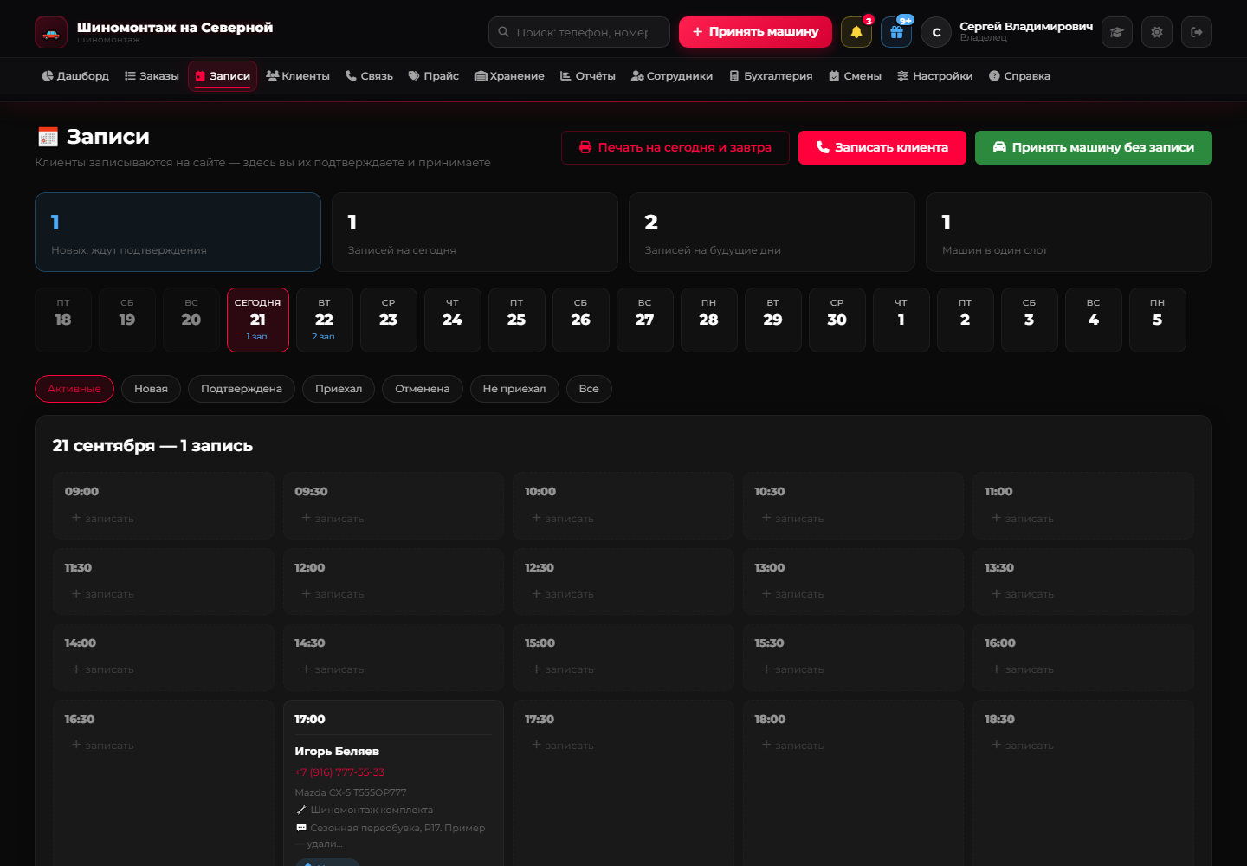The width and height of the screenshot is (1247, 866).
Task: Select the Активные status filter
Action: point(74,389)
